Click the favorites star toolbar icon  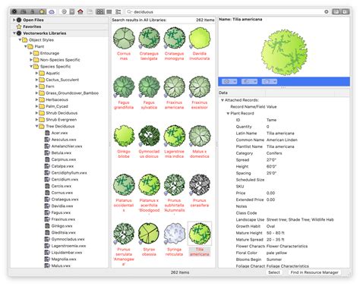[x=43, y=11]
